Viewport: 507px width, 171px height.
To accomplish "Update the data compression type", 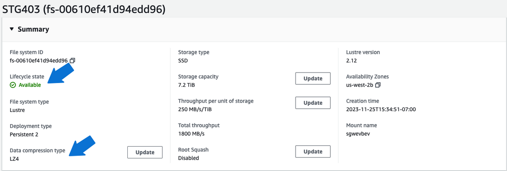I will point(145,152).
